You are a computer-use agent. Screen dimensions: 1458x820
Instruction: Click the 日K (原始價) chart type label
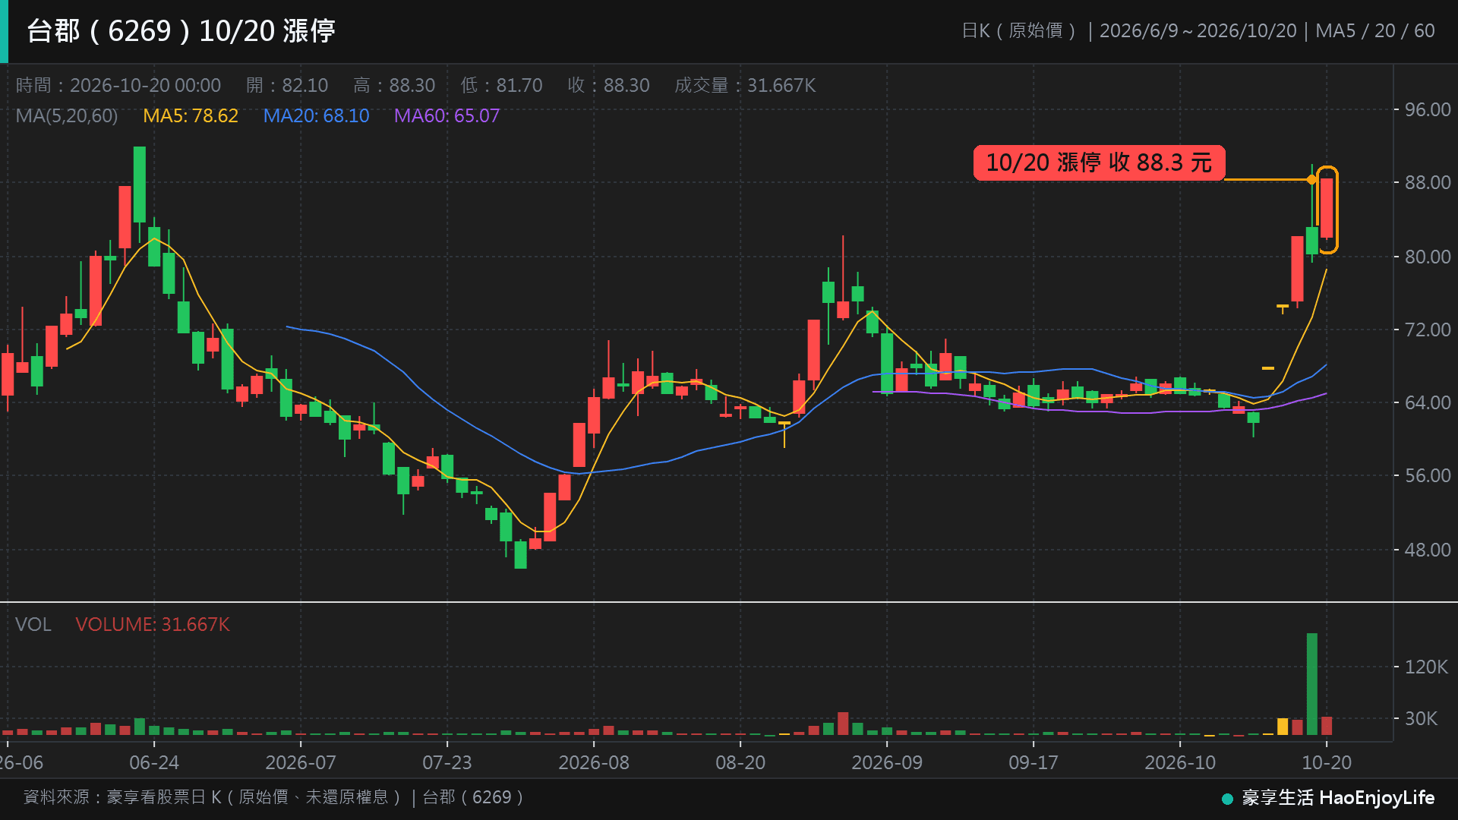(1019, 30)
